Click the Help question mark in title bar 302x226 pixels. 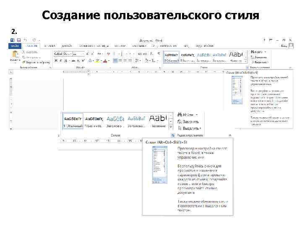click(x=264, y=40)
